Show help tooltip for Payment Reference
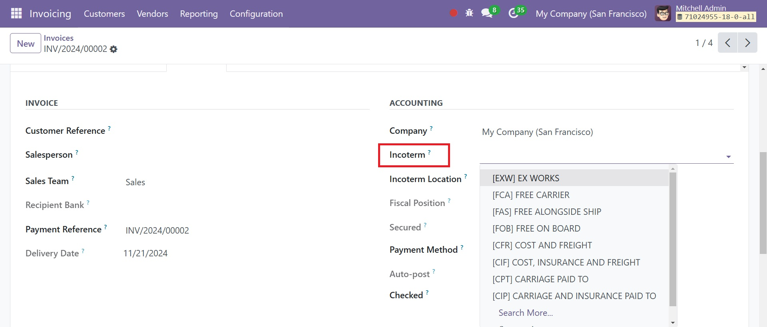This screenshot has width=767, height=327. 106,227
